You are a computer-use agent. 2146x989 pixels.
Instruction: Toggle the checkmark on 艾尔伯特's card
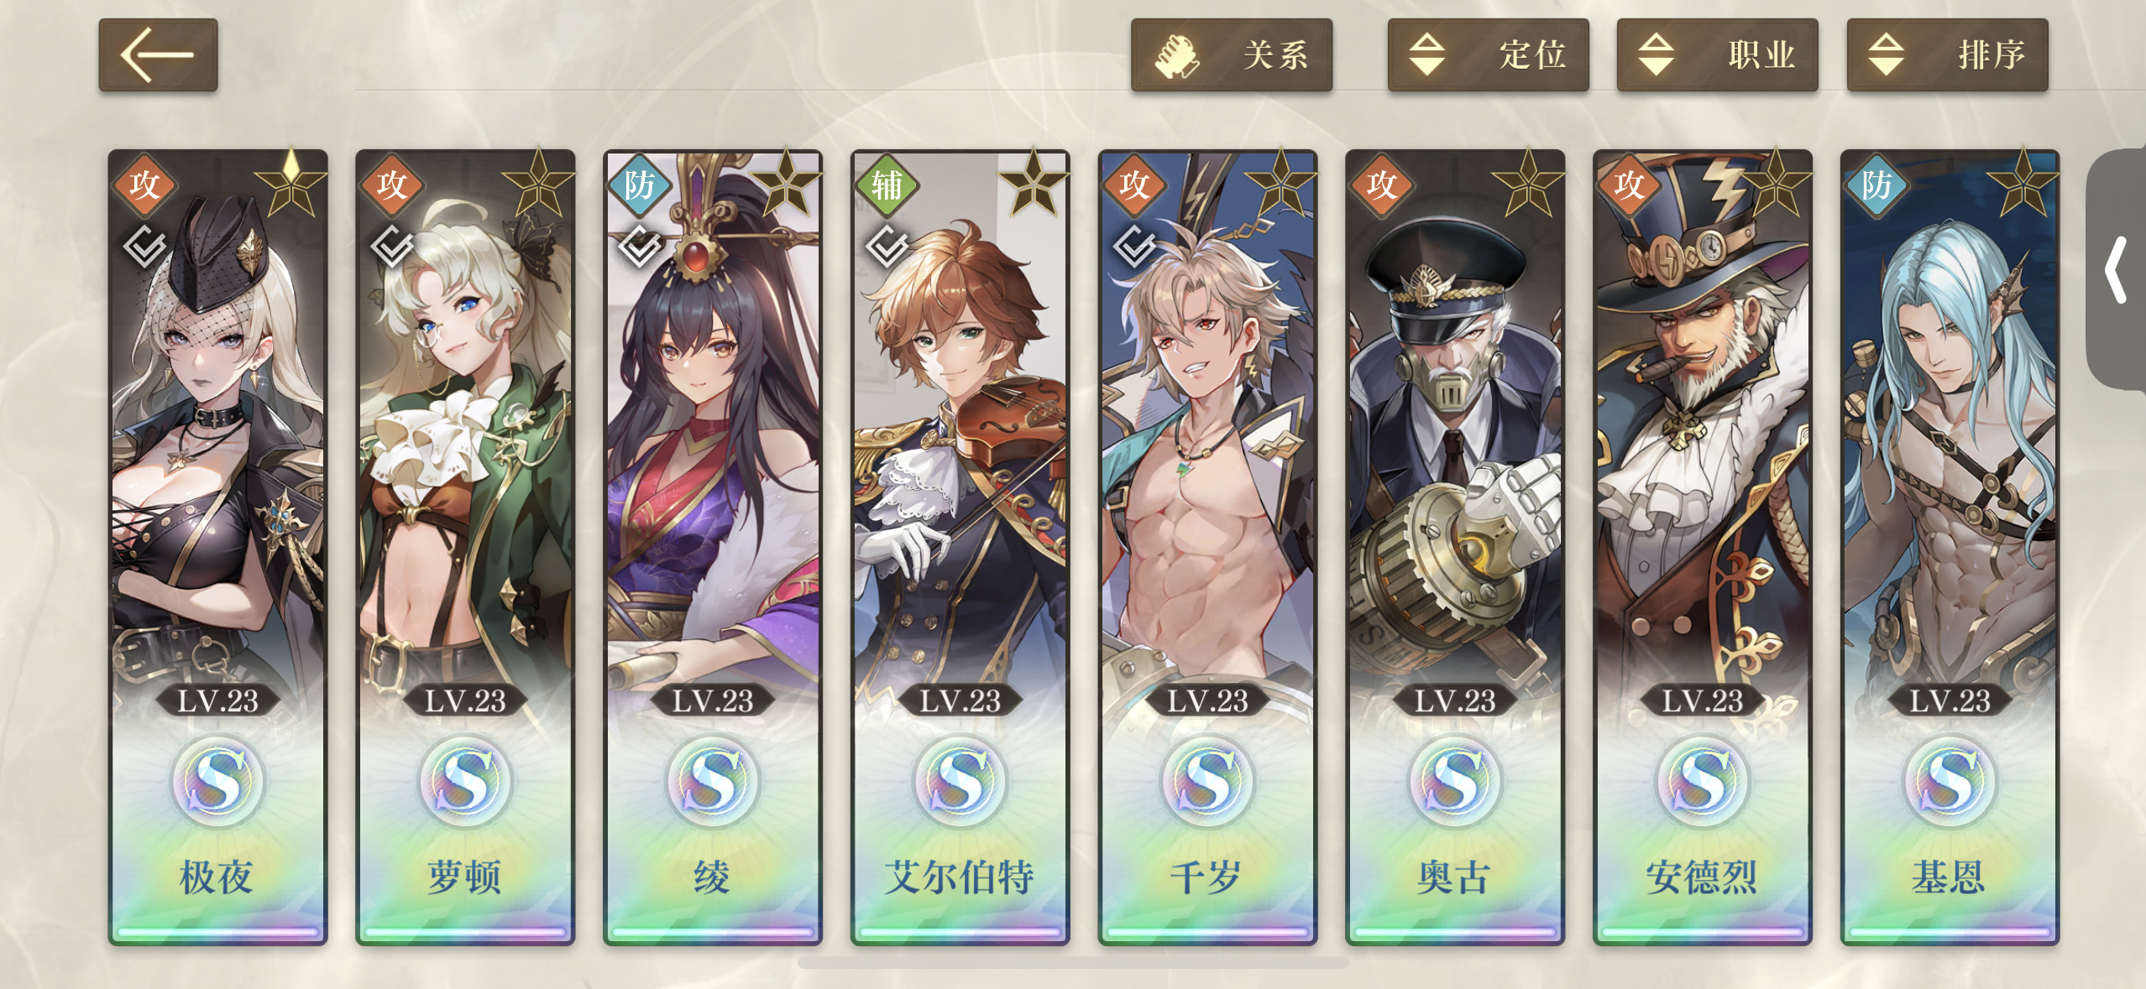point(887,246)
